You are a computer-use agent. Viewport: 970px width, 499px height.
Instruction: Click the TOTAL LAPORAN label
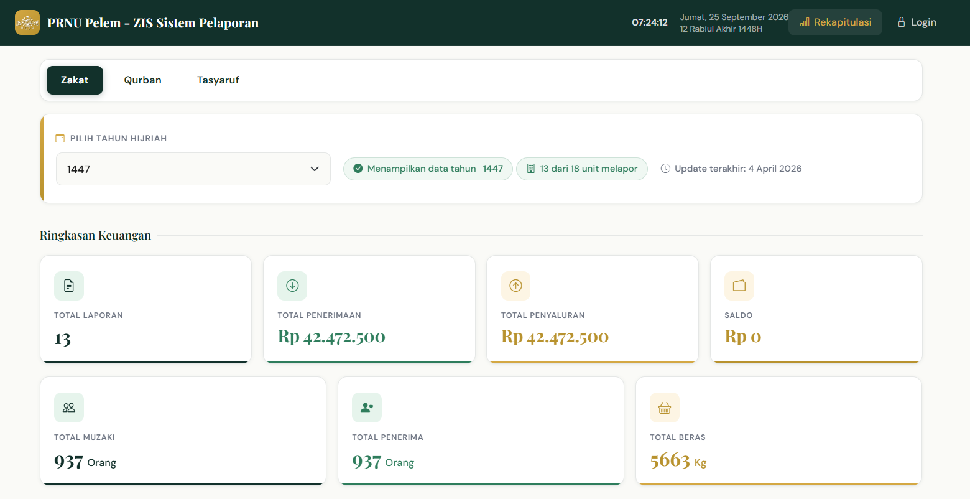pyautogui.click(x=88, y=315)
